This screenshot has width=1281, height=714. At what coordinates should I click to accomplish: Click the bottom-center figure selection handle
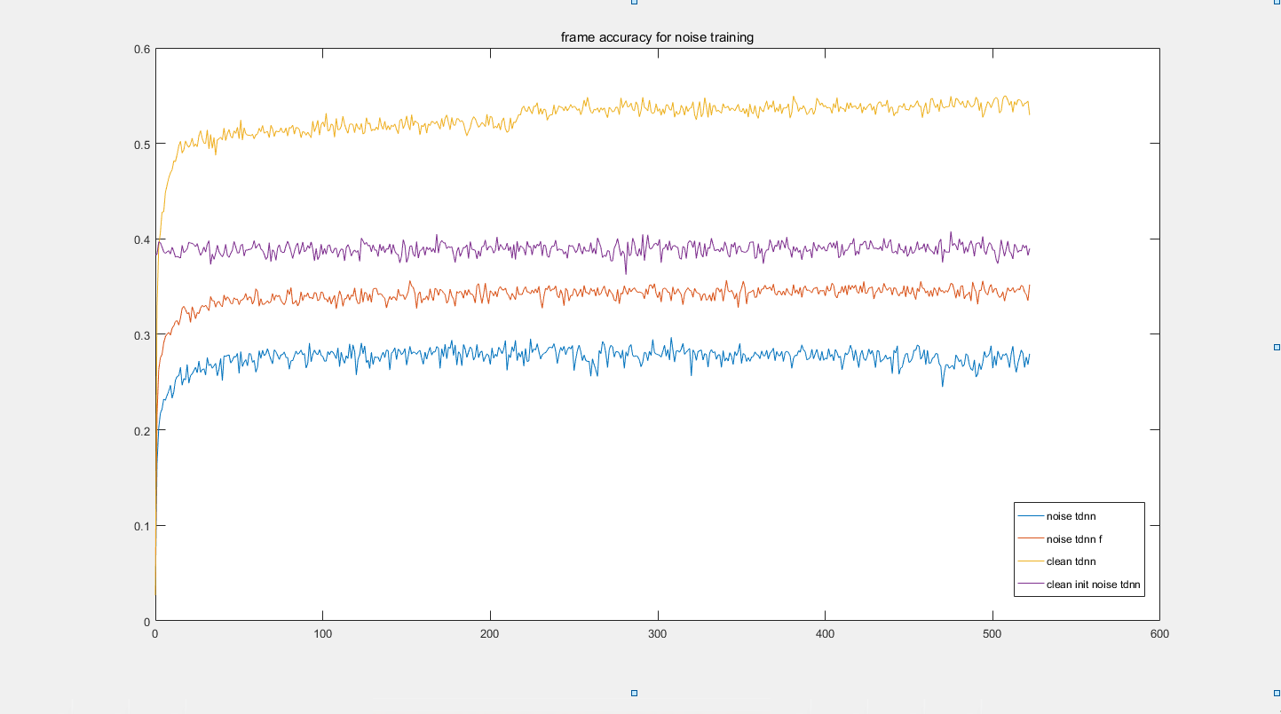pos(634,693)
